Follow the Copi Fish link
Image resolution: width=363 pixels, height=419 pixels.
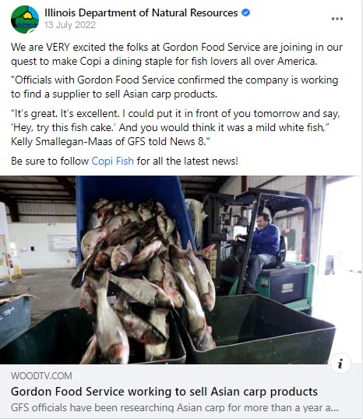click(x=112, y=162)
